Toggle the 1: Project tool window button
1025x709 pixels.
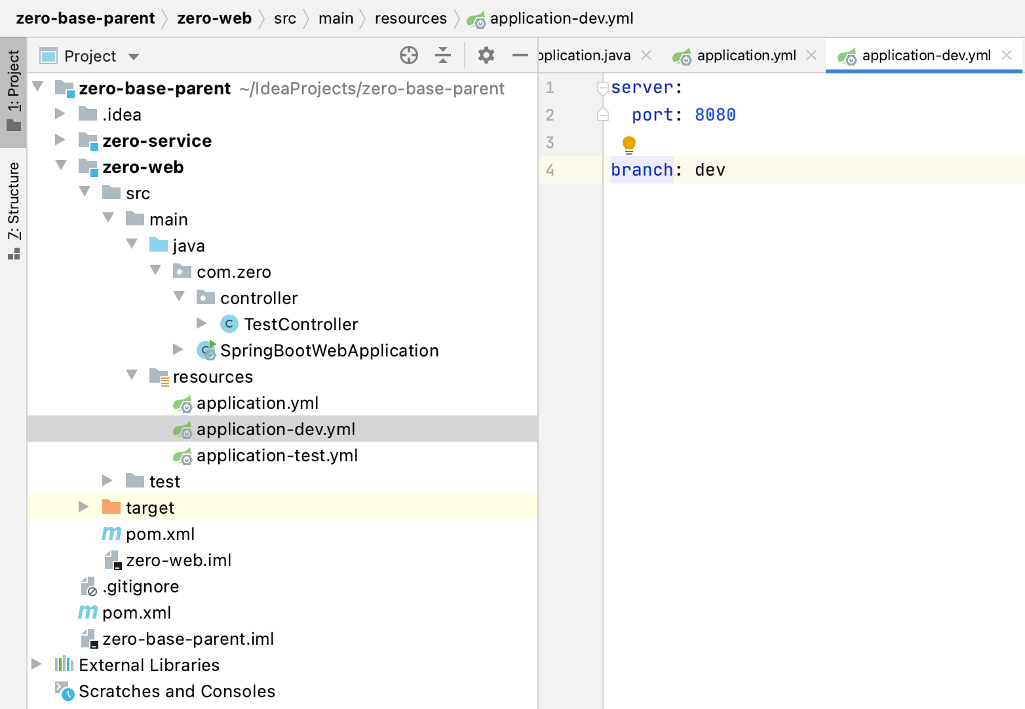click(14, 92)
